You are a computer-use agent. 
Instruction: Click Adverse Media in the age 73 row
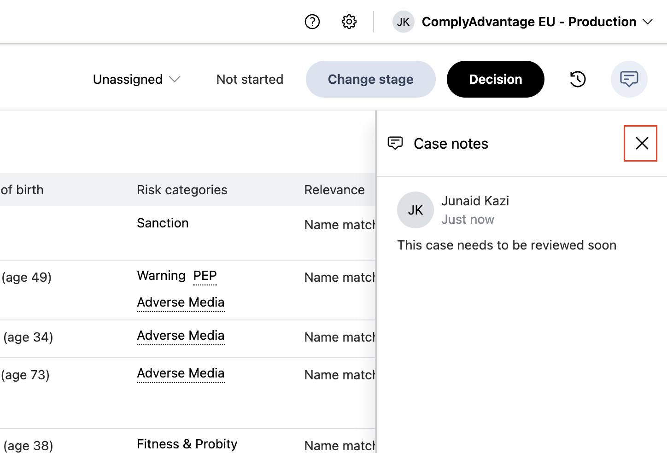click(x=181, y=373)
